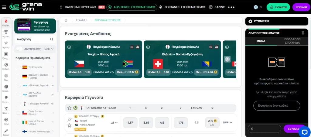Go to ΓΡΑΜΜΗ breadcrumb link
The width and height of the screenshot is (311, 137).
81,20
